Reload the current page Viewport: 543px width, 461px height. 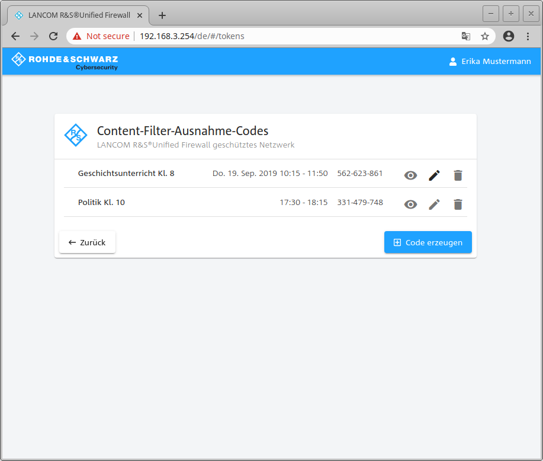pyautogui.click(x=53, y=36)
